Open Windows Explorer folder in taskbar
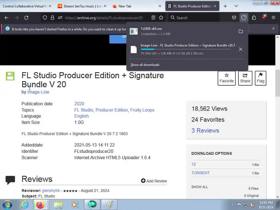This screenshot has width=280, height=210. click(58, 205)
